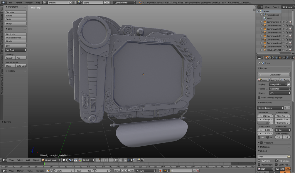Open the Object Mode dropdown
Screen dimensions: 295x173
[x=51, y=160]
